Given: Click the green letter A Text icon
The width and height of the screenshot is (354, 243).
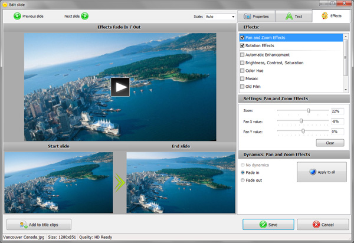Looking at the screenshot, I should [x=289, y=17].
